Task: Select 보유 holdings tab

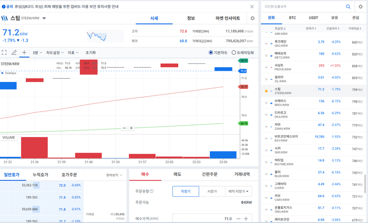Action: (x=334, y=17)
